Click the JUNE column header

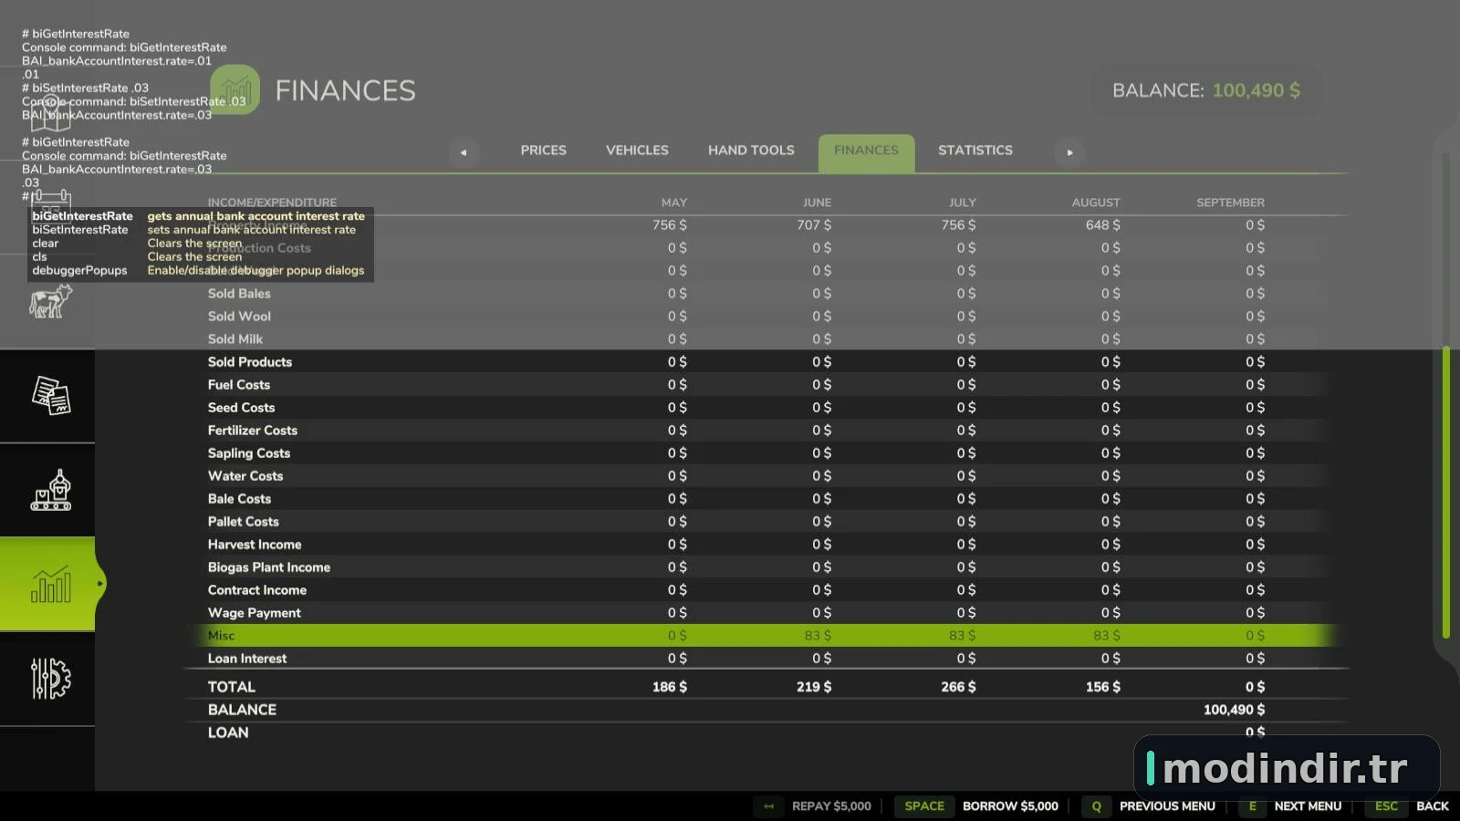point(817,203)
